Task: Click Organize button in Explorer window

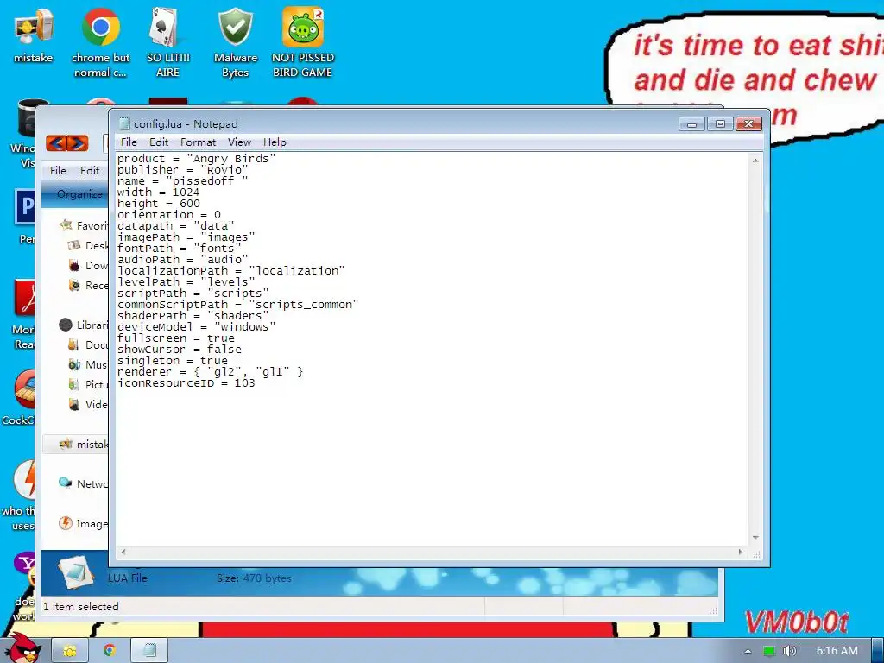Action: click(x=79, y=194)
